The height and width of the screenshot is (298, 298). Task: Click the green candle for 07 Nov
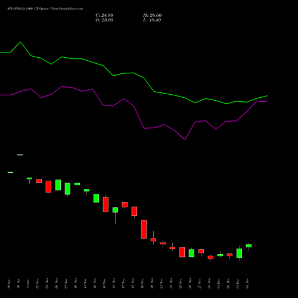[67, 188]
